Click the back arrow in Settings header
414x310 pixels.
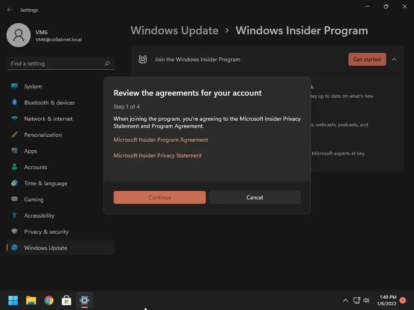click(10, 10)
